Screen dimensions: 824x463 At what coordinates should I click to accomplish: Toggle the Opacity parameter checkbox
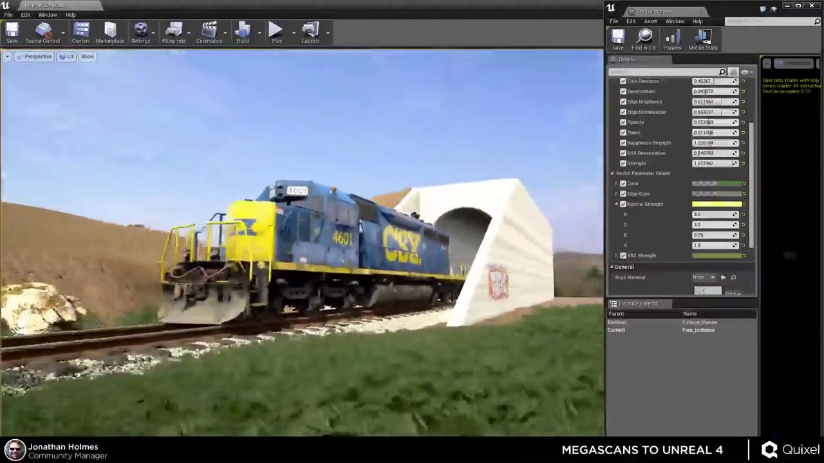point(623,122)
